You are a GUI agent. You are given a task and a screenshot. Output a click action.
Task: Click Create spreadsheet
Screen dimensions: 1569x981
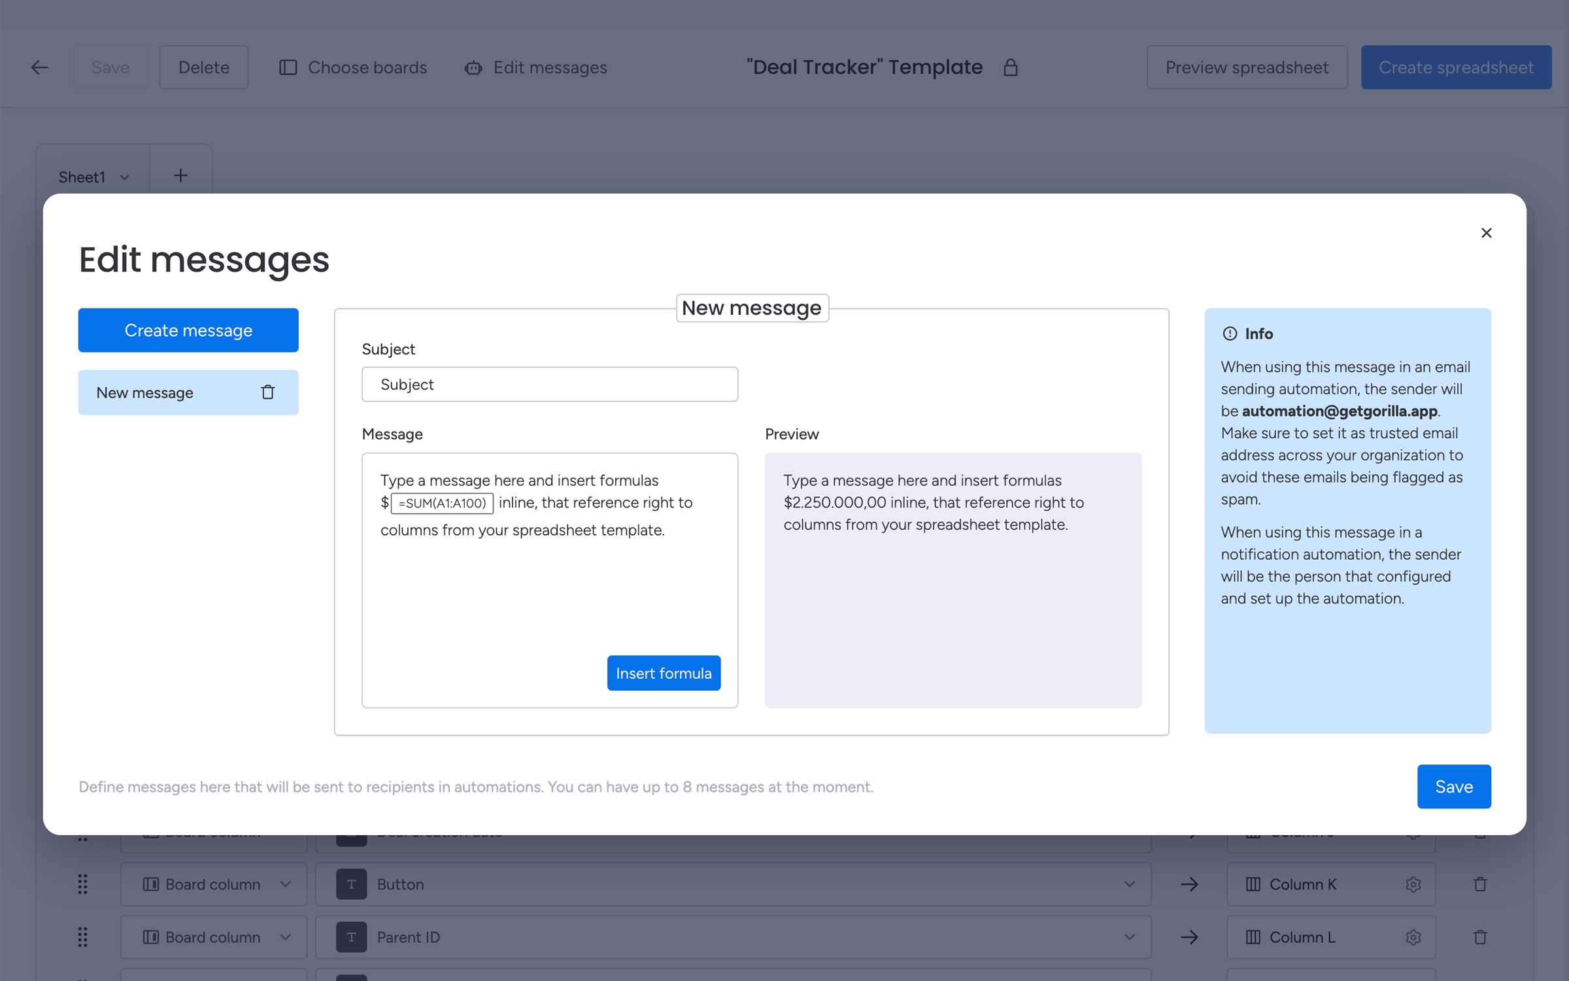1456,67
